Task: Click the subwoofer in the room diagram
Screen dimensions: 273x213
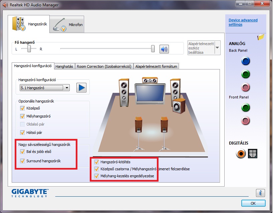Action: point(179,106)
